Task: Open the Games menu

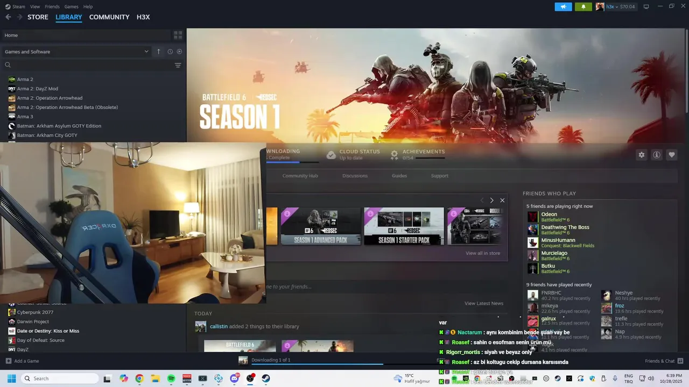Action: pos(71,6)
